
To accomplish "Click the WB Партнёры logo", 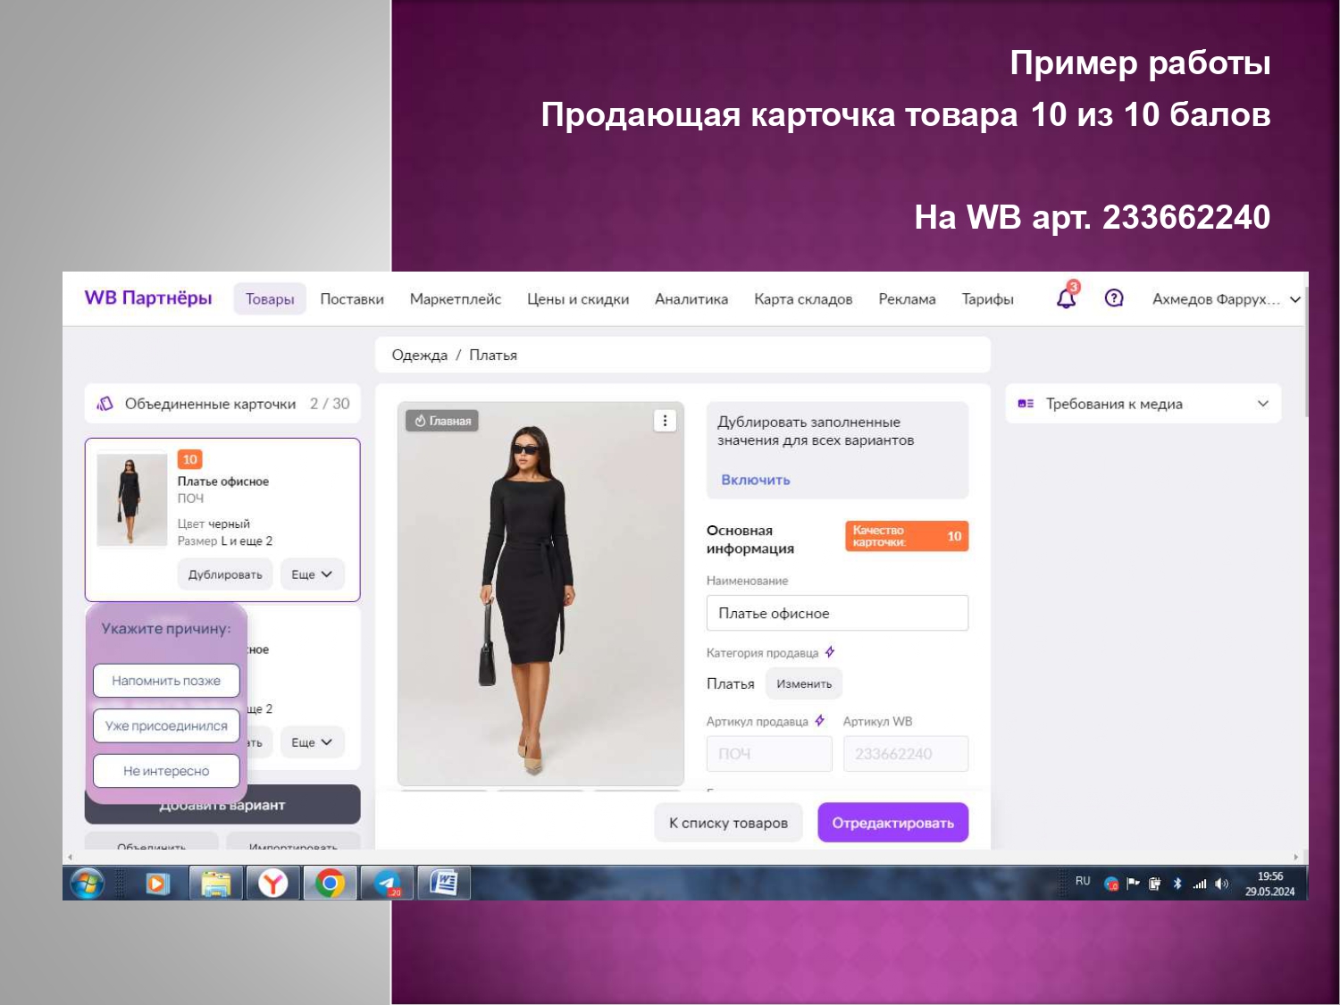I will pos(148,298).
